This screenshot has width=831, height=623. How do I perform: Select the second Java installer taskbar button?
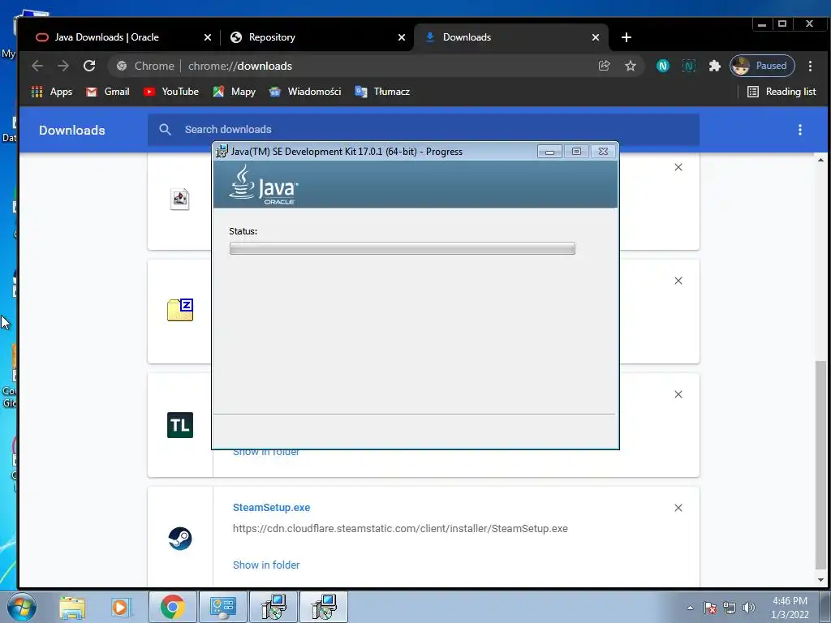[x=324, y=607]
